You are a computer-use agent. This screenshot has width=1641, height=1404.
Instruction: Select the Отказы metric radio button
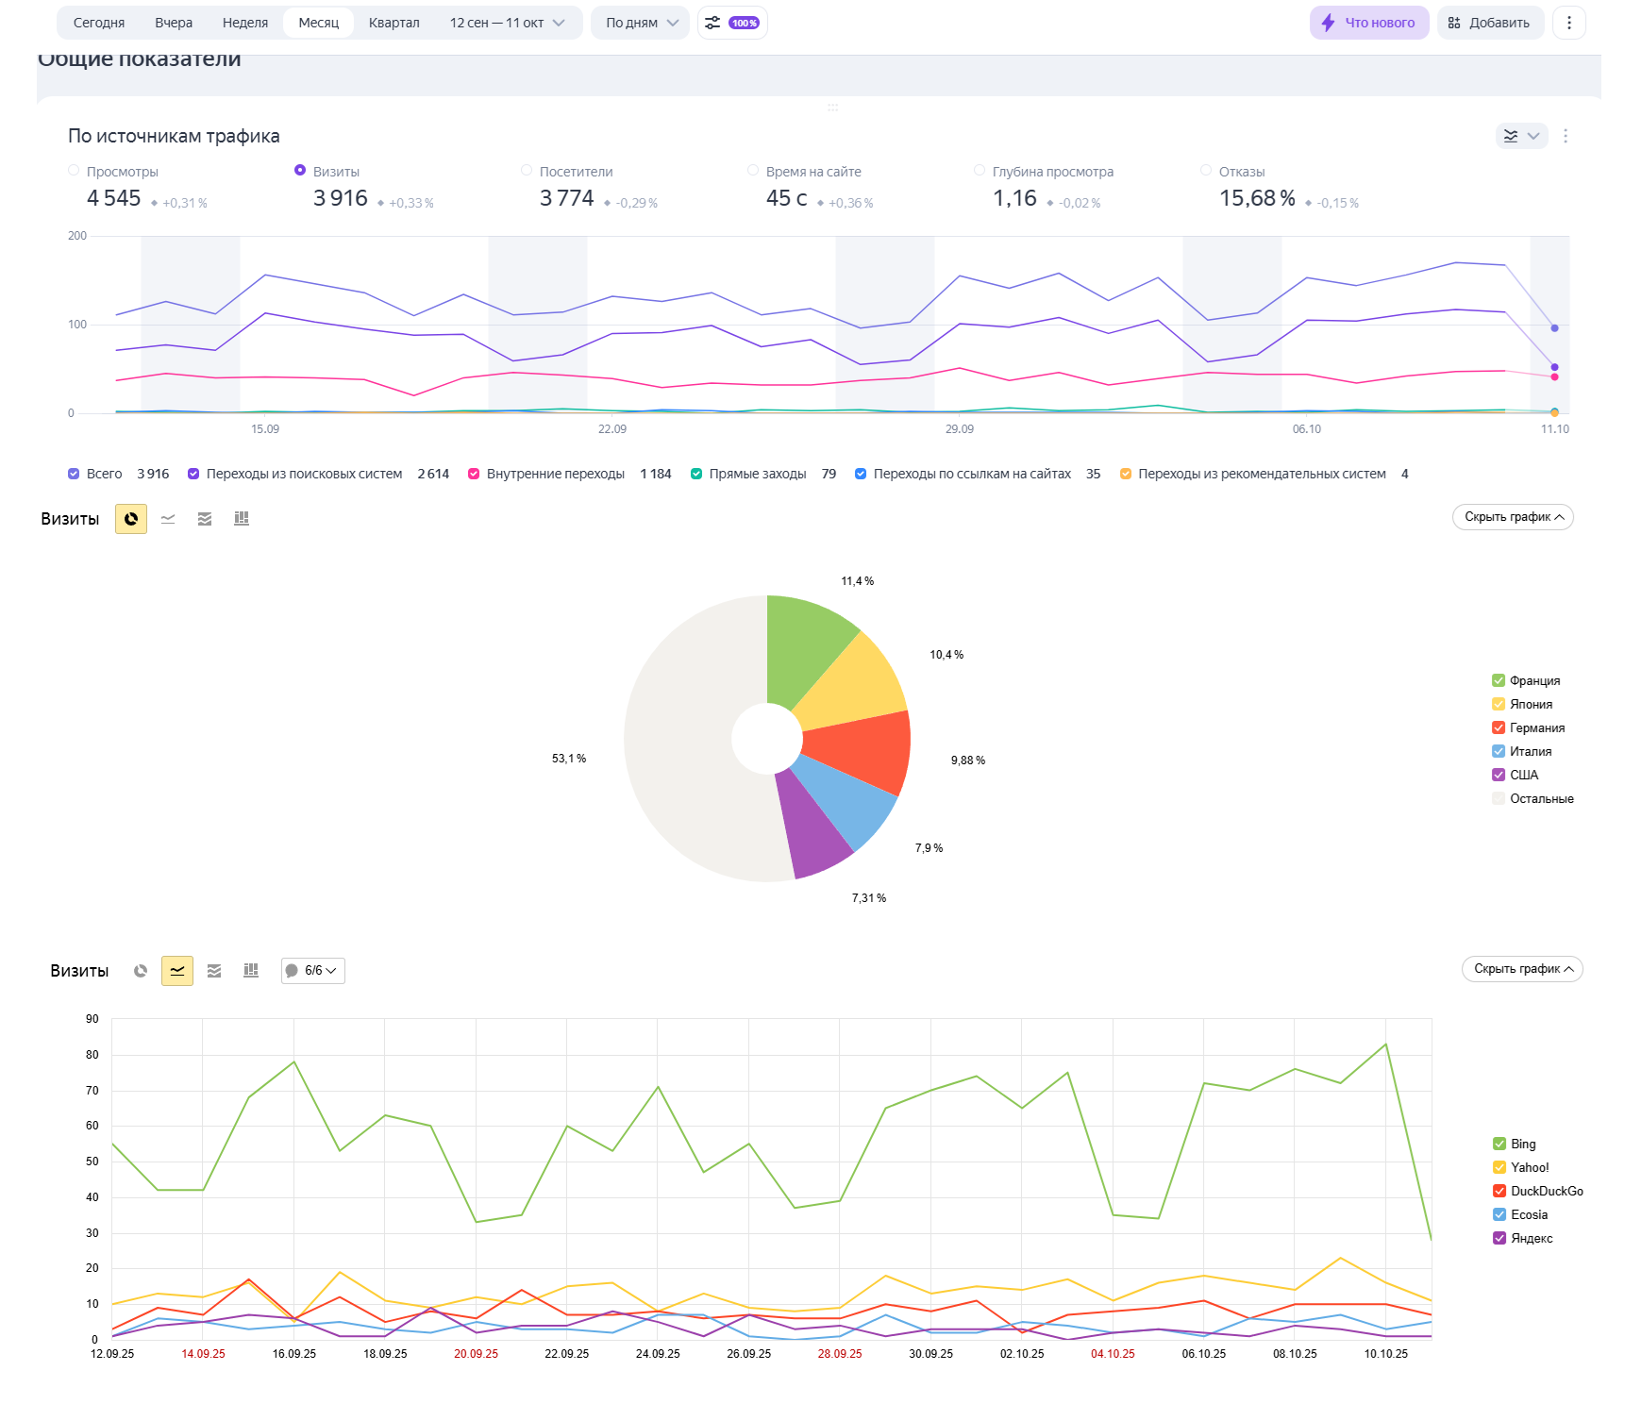coord(1206,171)
